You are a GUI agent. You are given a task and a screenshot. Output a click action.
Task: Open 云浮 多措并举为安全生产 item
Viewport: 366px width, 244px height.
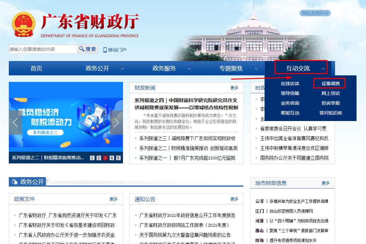click(x=292, y=201)
